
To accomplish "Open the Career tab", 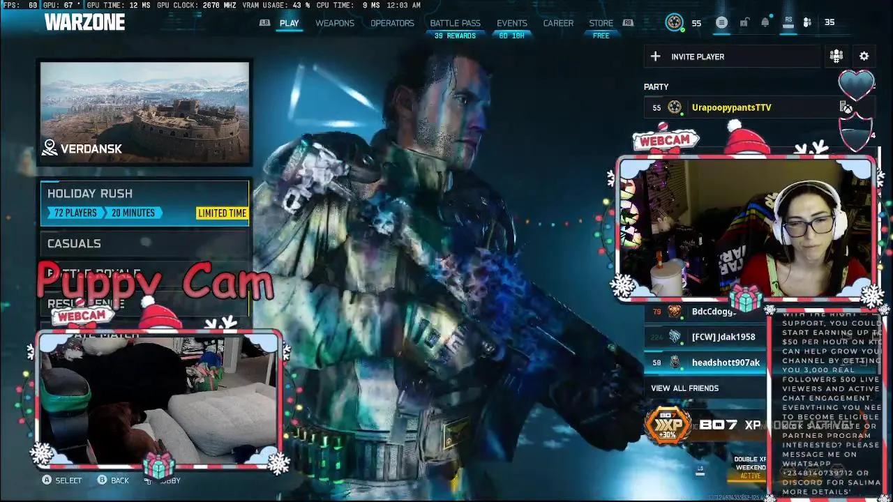I will point(558,23).
